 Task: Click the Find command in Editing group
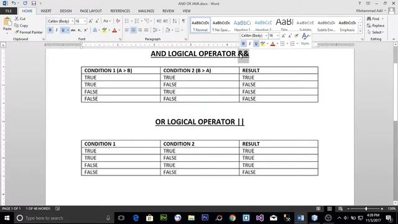373,19
